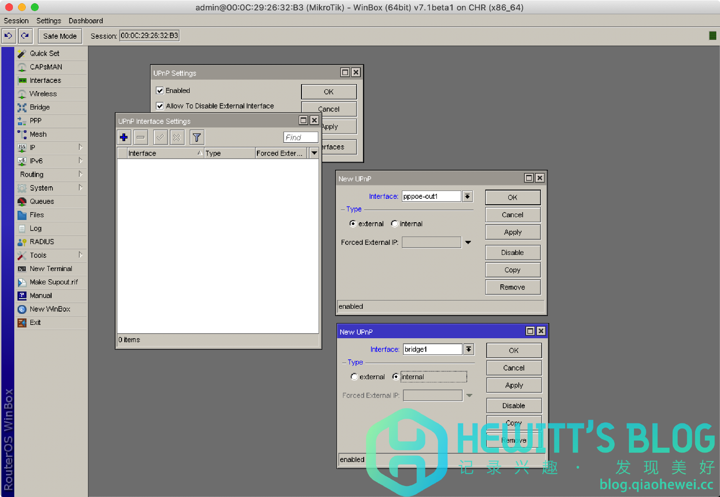Open the filter icon in UPnP Interface Settings
The width and height of the screenshot is (720, 497).
click(196, 137)
